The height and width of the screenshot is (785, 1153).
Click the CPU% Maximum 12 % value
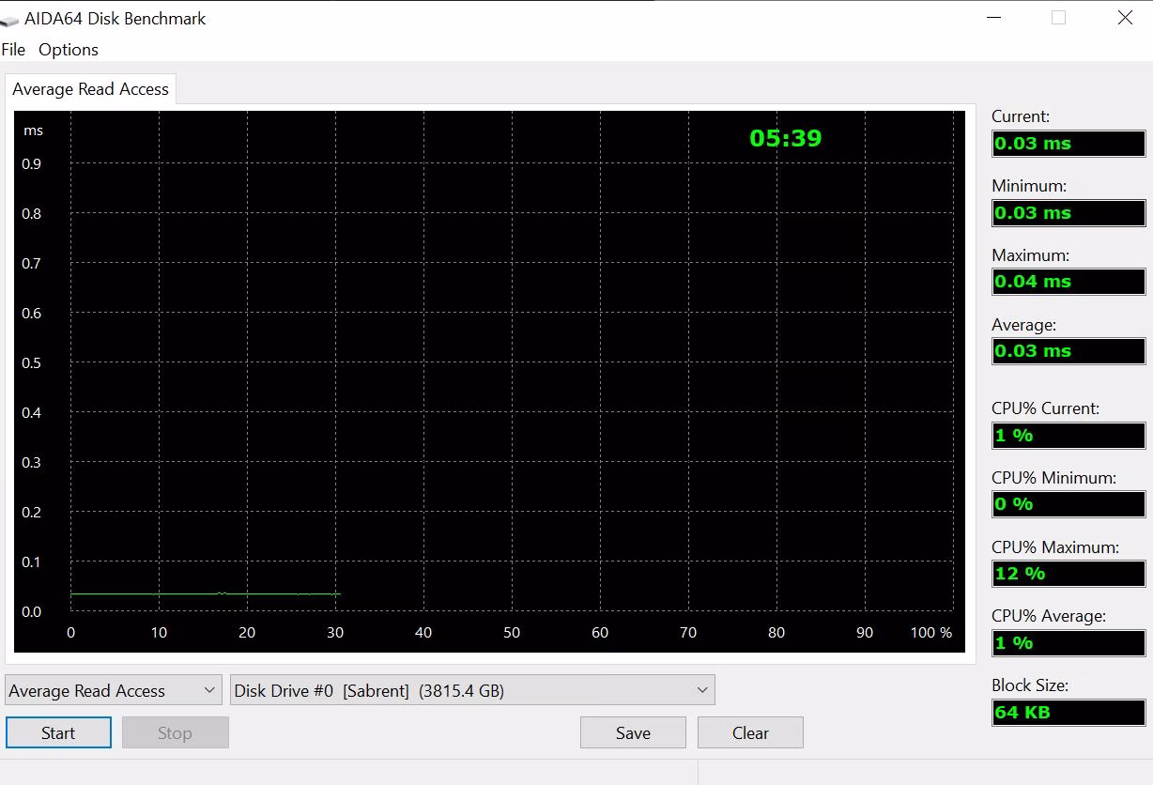coord(1068,574)
